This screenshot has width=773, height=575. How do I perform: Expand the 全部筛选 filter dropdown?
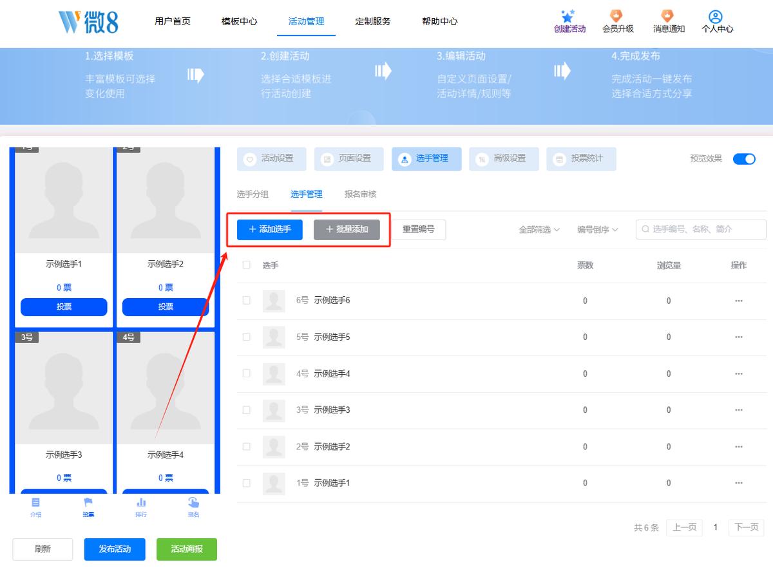point(539,229)
